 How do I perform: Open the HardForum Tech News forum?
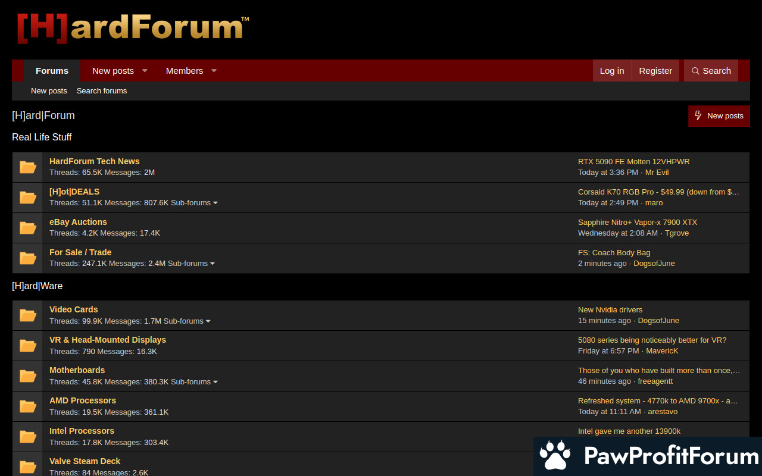pos(95,161)
